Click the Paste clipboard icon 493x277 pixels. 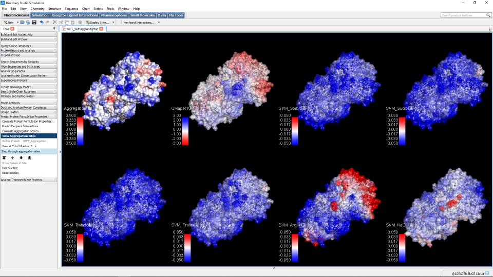tap(72, 22)
